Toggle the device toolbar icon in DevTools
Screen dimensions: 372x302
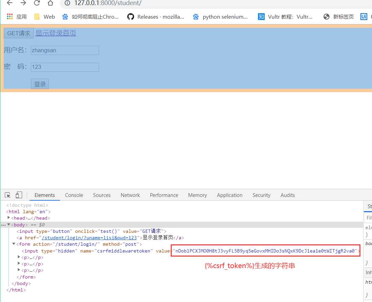(19, 195)
